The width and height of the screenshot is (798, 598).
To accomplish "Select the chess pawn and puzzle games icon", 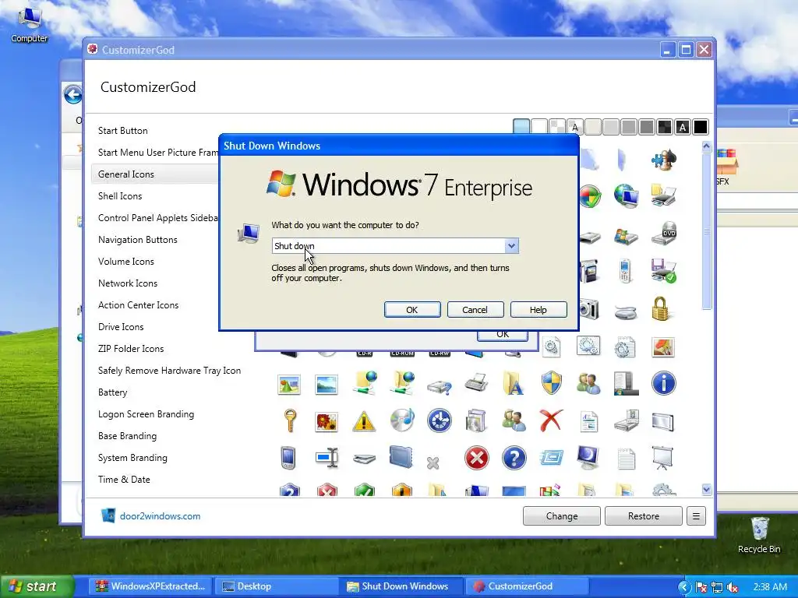I will [x=663, y=159].
